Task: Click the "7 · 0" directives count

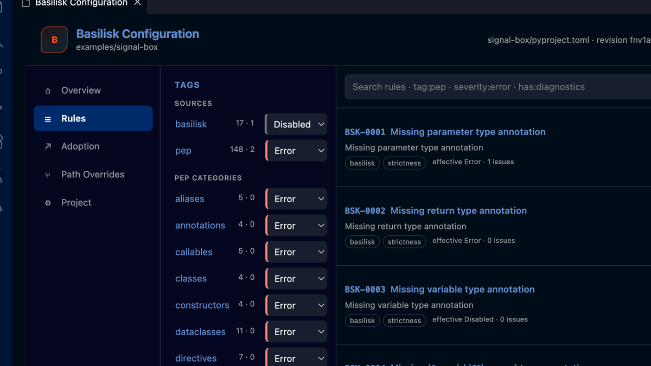Action: 246,357
